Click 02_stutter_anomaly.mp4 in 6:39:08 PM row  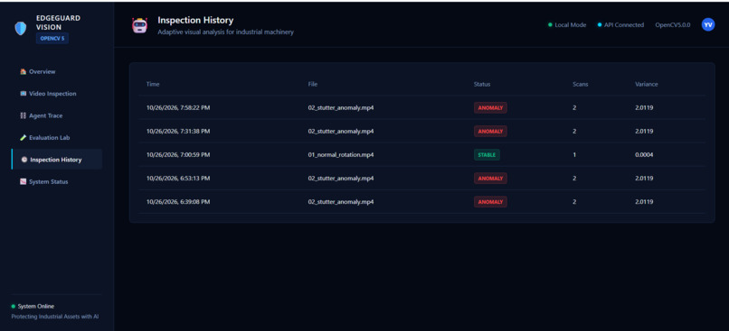coord(341,202)
